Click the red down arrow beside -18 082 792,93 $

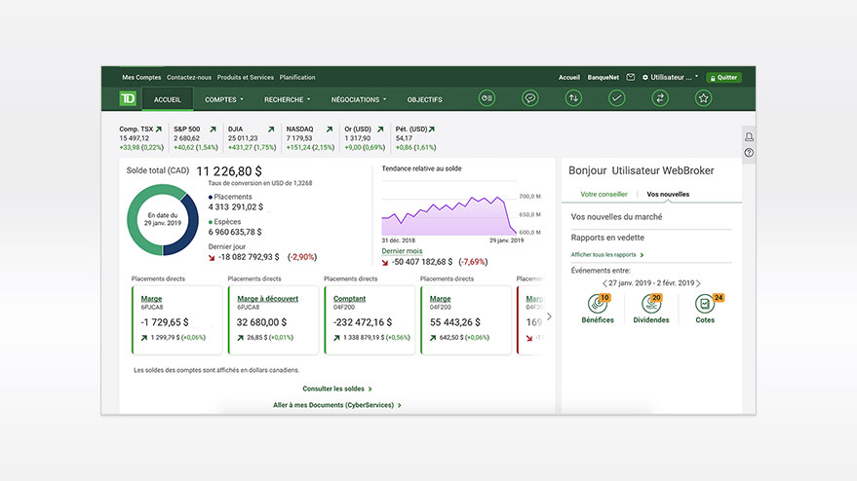(212, 258)
